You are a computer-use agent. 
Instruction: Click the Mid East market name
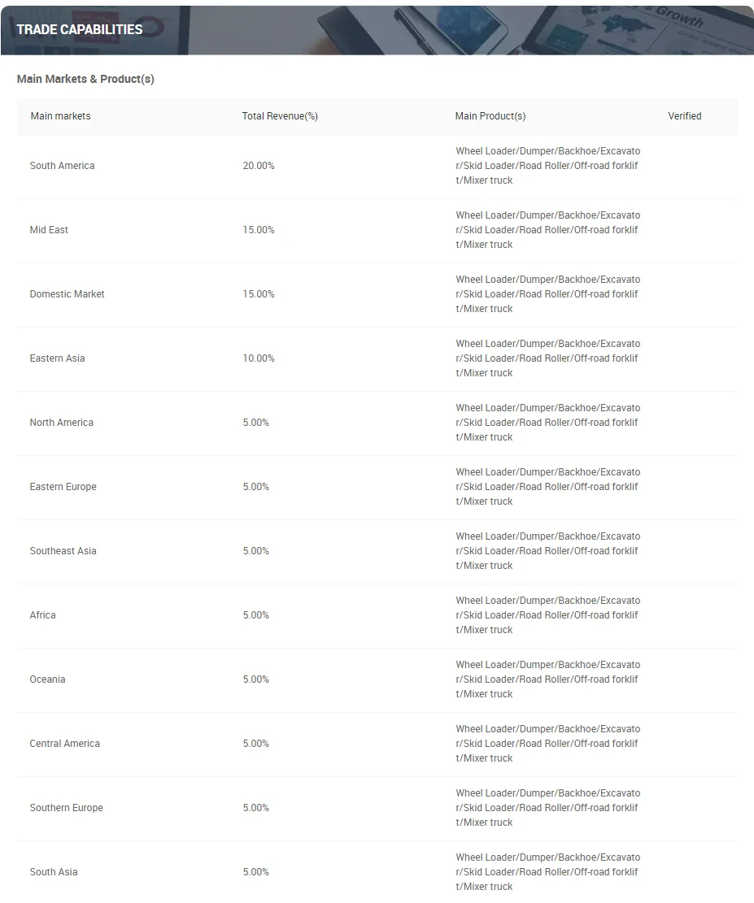click(49, 230)
